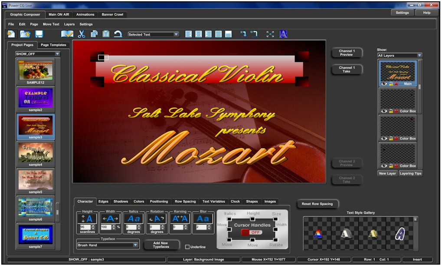The image size is (442, 265).
Task: Undo the last action
Action: pyautogui.click(x=118, y=34)
